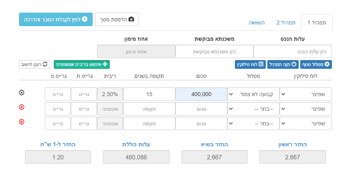345x170 pixels.
Task: Click the refresh calculation (רענן חישוב) button
Action: pos(34,64)
